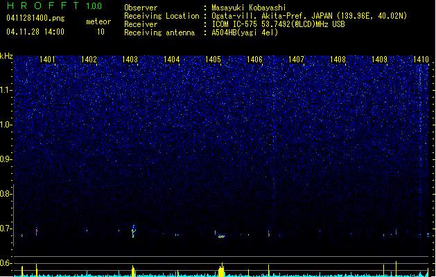436x277 pixels.
Task: Click the 1402 time marker
Action: [89, 60]
